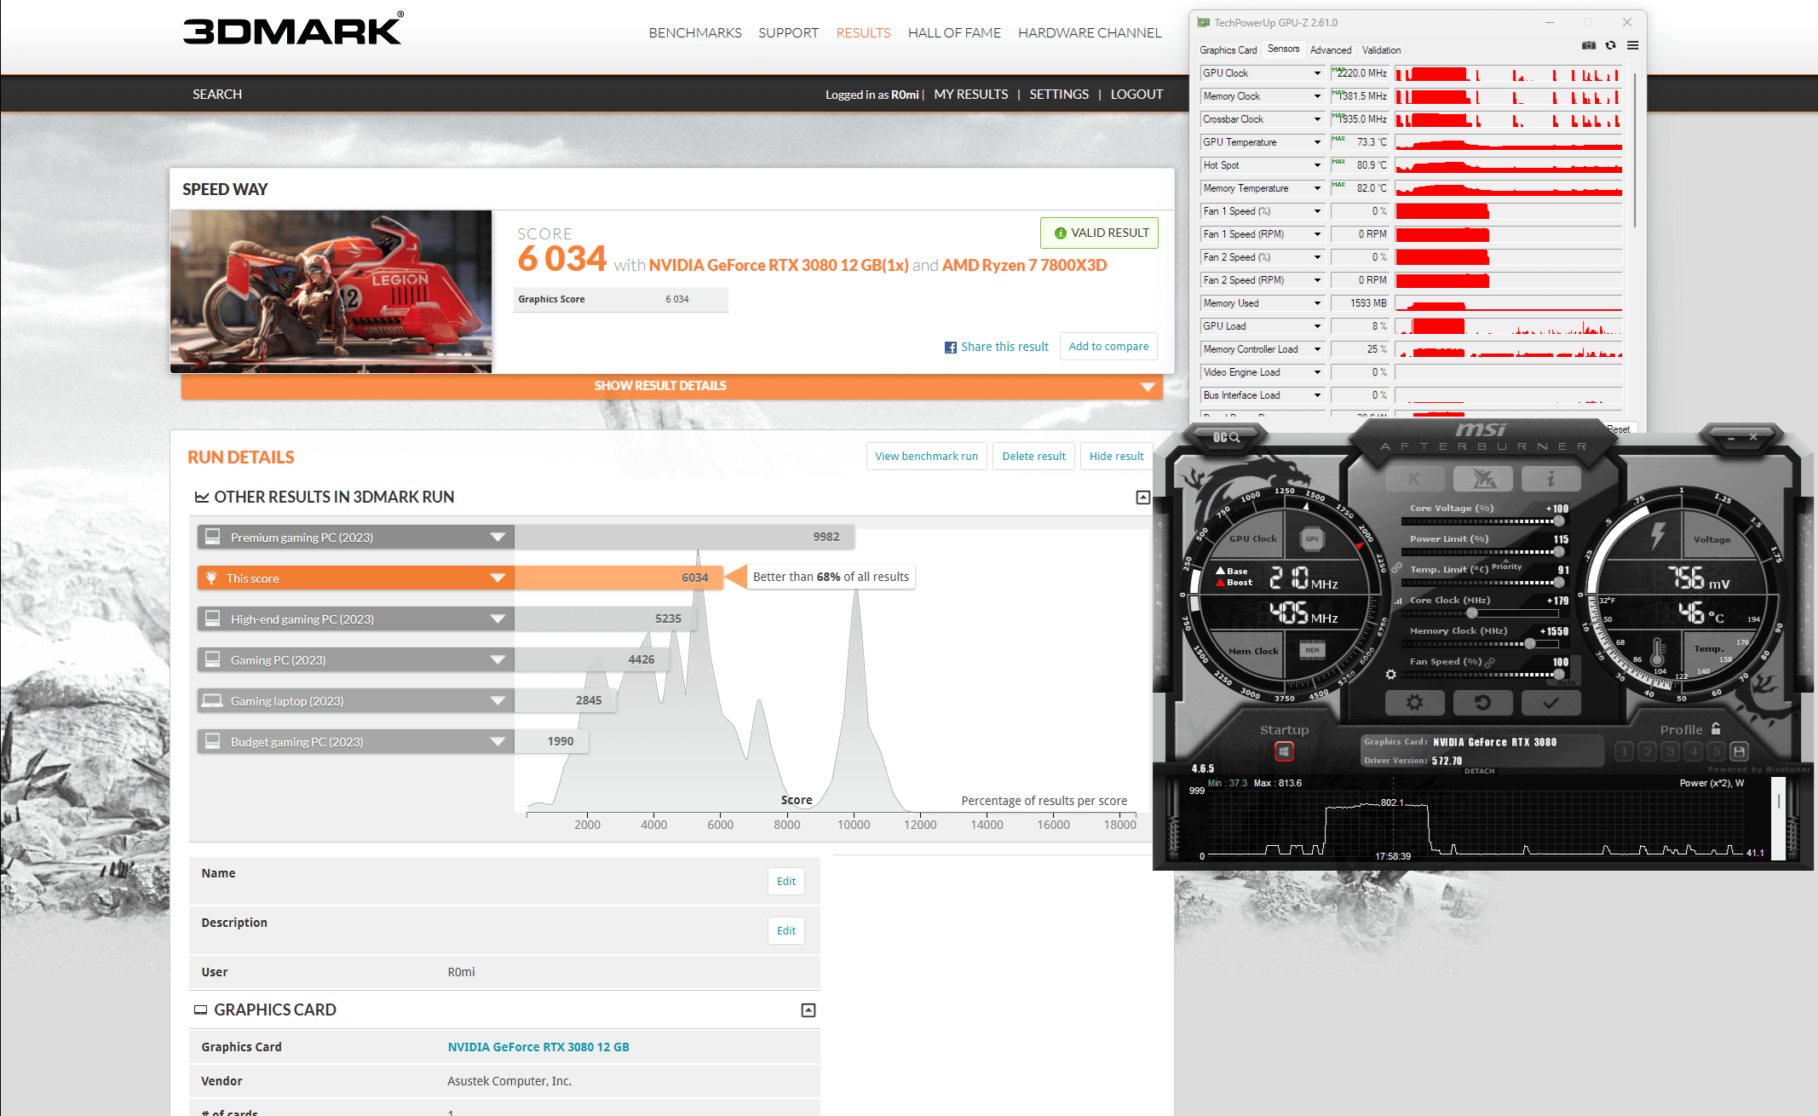1818x1116 pixels.
Task: Click the Afterburner voltage lightning icon
Action: point(1657,536)
